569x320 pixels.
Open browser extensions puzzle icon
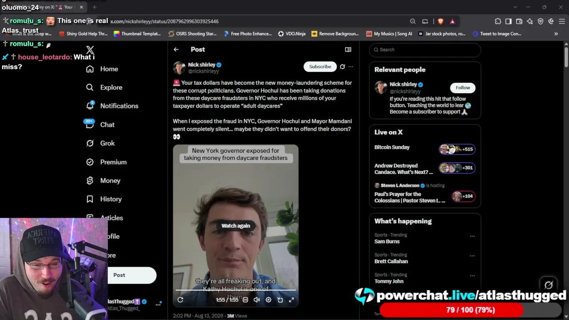(498, 21)
